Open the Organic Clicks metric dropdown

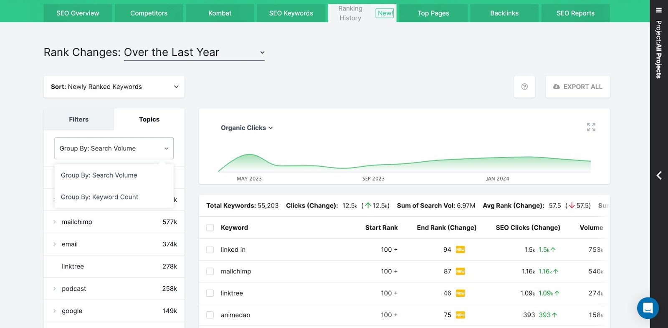pyautogui.click(x=247, y=128)
